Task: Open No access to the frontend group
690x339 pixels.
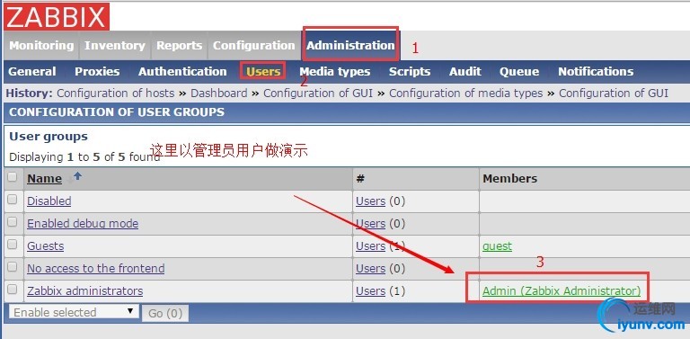Action: 96,268
